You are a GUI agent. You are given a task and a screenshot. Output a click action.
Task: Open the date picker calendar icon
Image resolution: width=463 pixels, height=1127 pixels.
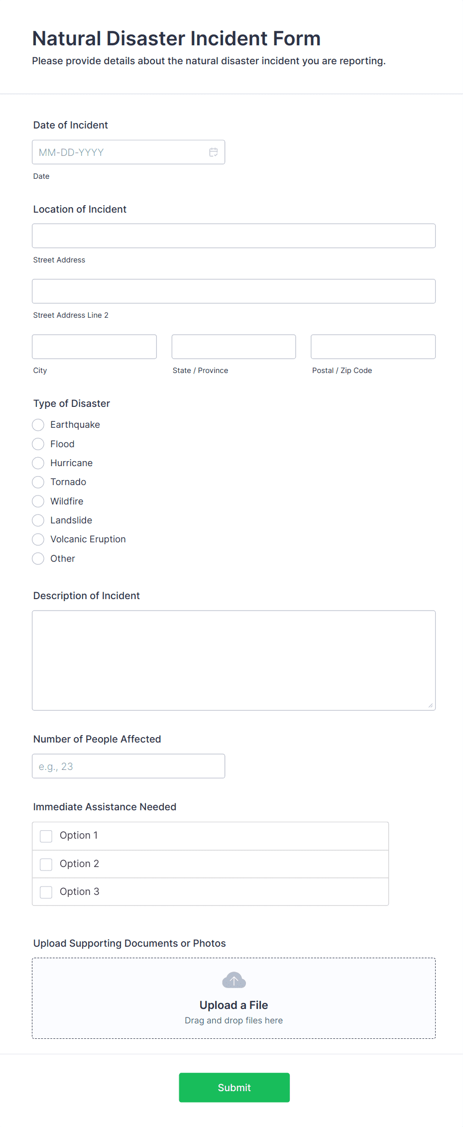tap(213, 152)
